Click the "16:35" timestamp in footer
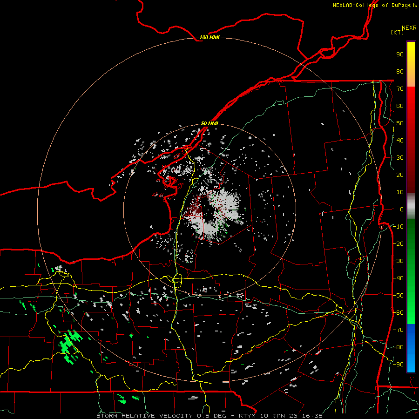 [x=312, y=416]
